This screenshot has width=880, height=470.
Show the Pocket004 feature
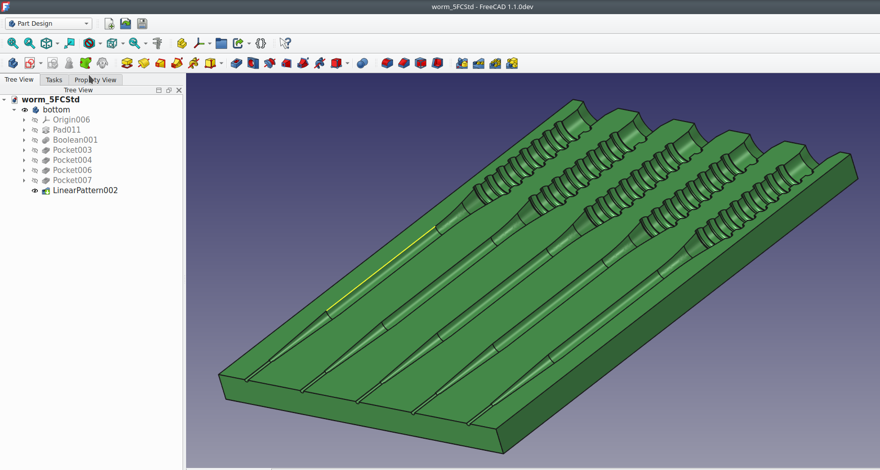(x=35, y=160)
